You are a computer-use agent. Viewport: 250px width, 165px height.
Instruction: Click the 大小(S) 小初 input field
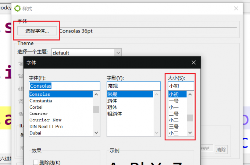click(181, 86)
